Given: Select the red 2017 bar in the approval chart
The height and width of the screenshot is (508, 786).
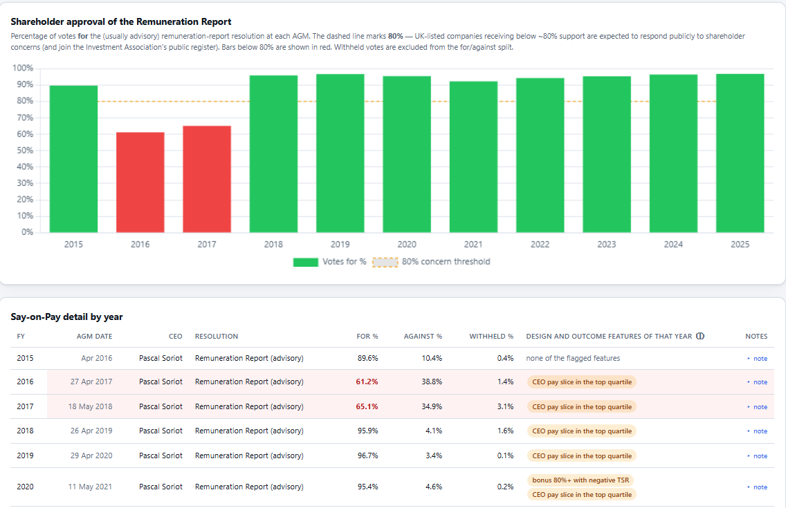Looking at the screenshot, I should [x=207, y=179].
